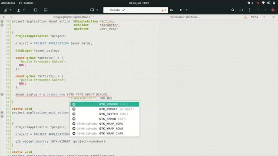
Task: Click the gutter marker on line 63
Action: (x=2, y=113)
